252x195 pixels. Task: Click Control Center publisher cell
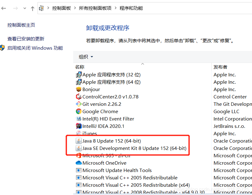coord(230,97)
